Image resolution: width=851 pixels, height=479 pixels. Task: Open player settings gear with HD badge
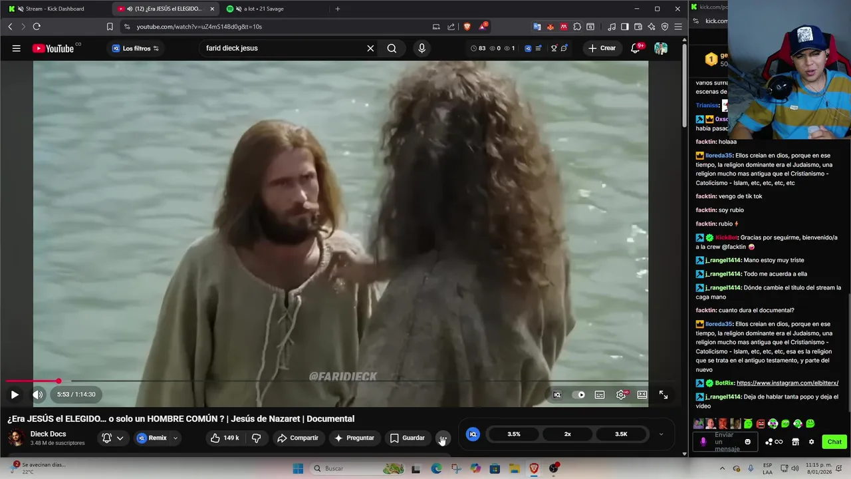click(x=622, y=395)
